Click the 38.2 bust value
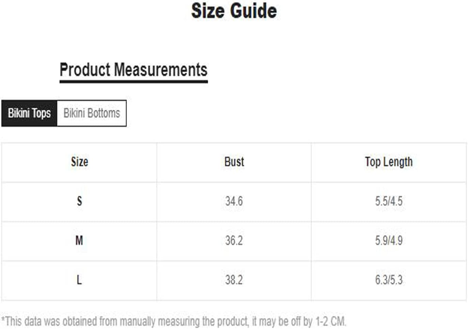This screenshot has height=329, width=468. coord(234,280)
